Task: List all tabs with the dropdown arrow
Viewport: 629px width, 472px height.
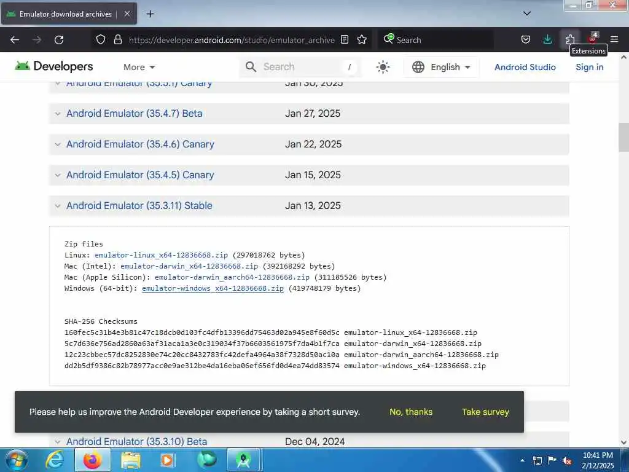Action: pyautogui.click(x=527, y=14)
